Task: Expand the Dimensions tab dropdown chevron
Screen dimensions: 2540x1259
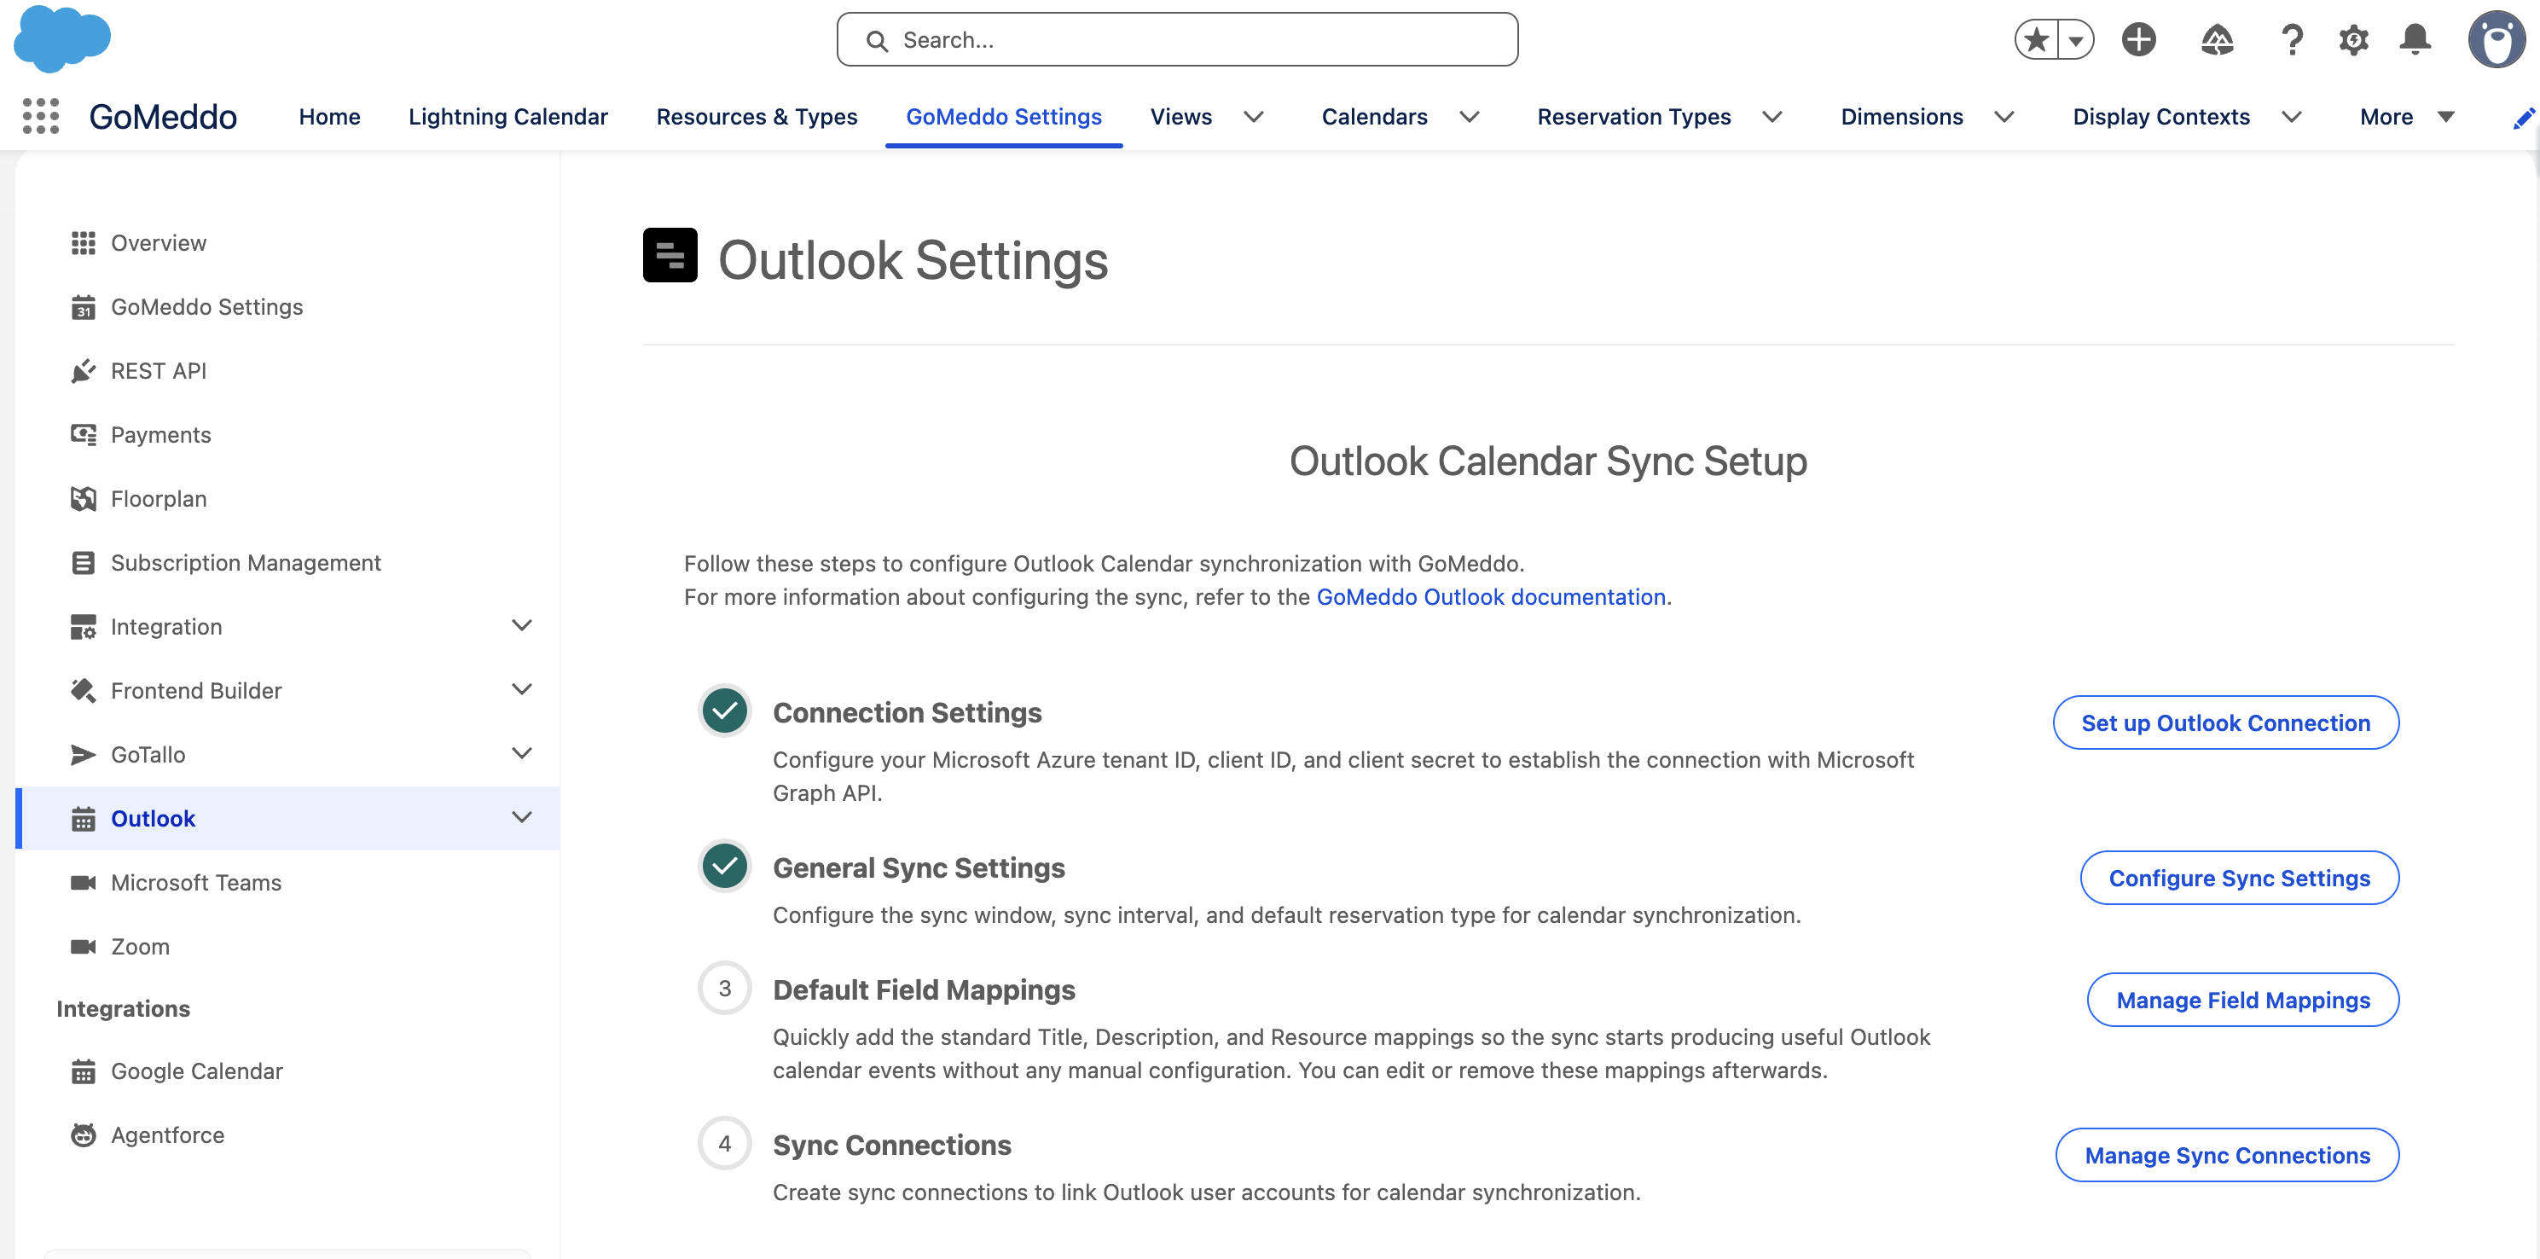Action: click(2004, 118)
